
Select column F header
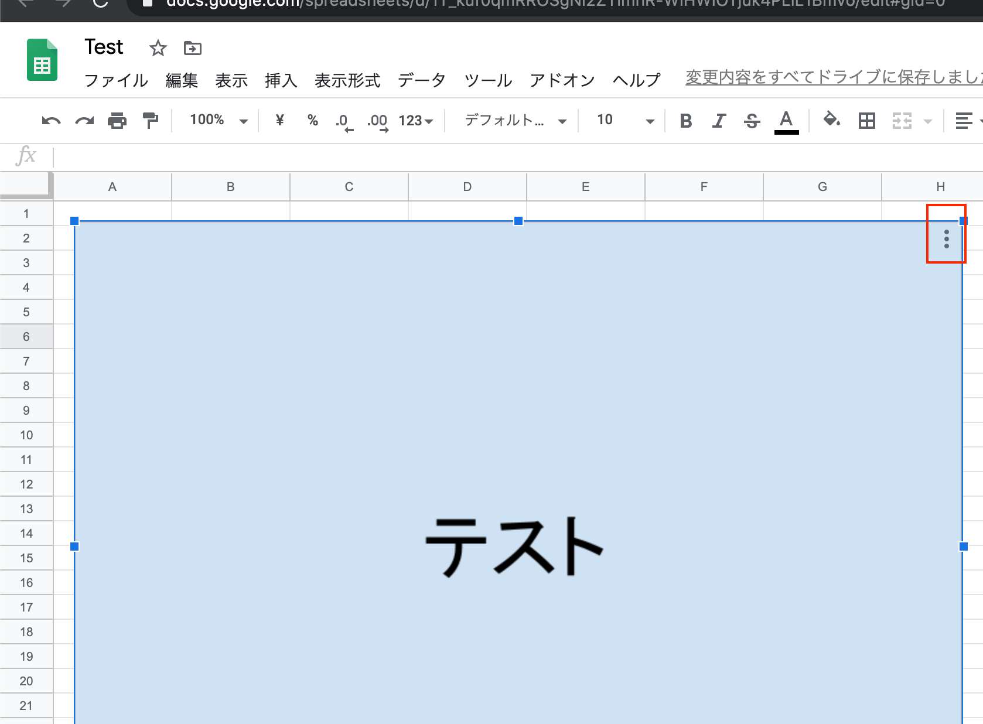(x=704, y=187)
